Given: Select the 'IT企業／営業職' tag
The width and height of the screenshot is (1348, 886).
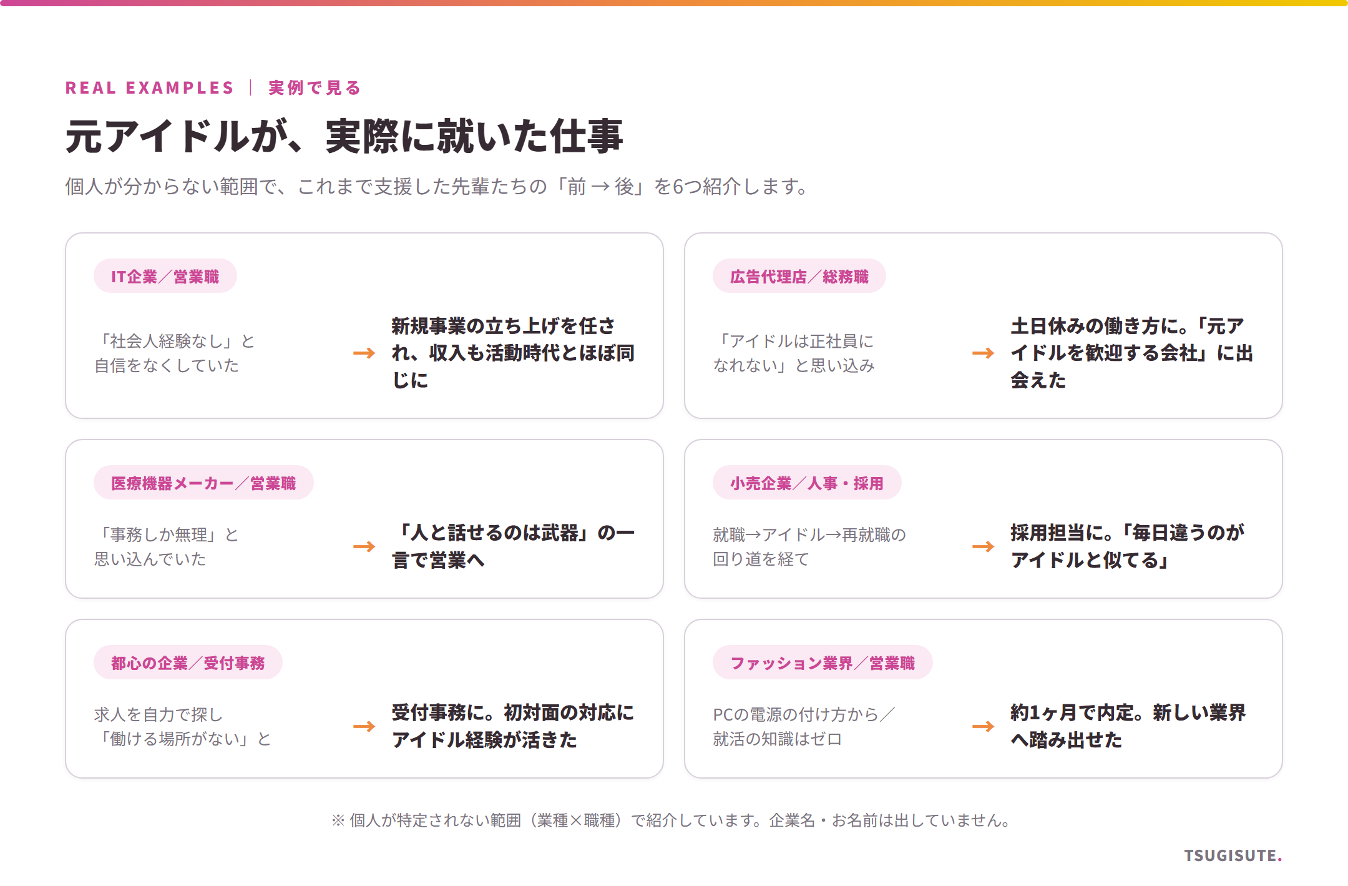Looking at the screenshot, I should [x=165, y=276].
